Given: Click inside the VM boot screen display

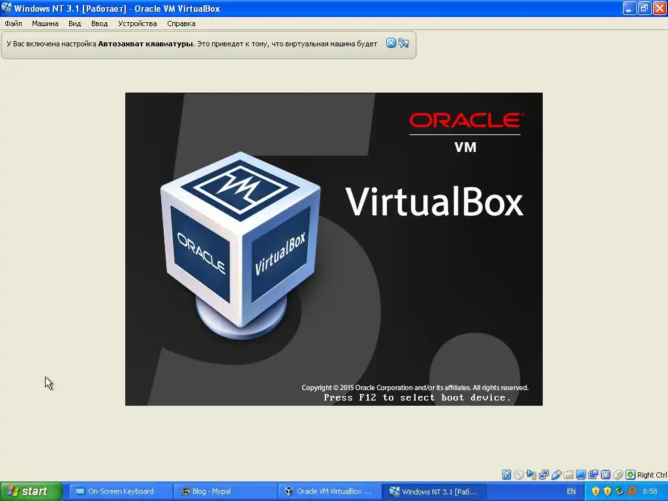Looking at the screenshot, I should [333, 249].
